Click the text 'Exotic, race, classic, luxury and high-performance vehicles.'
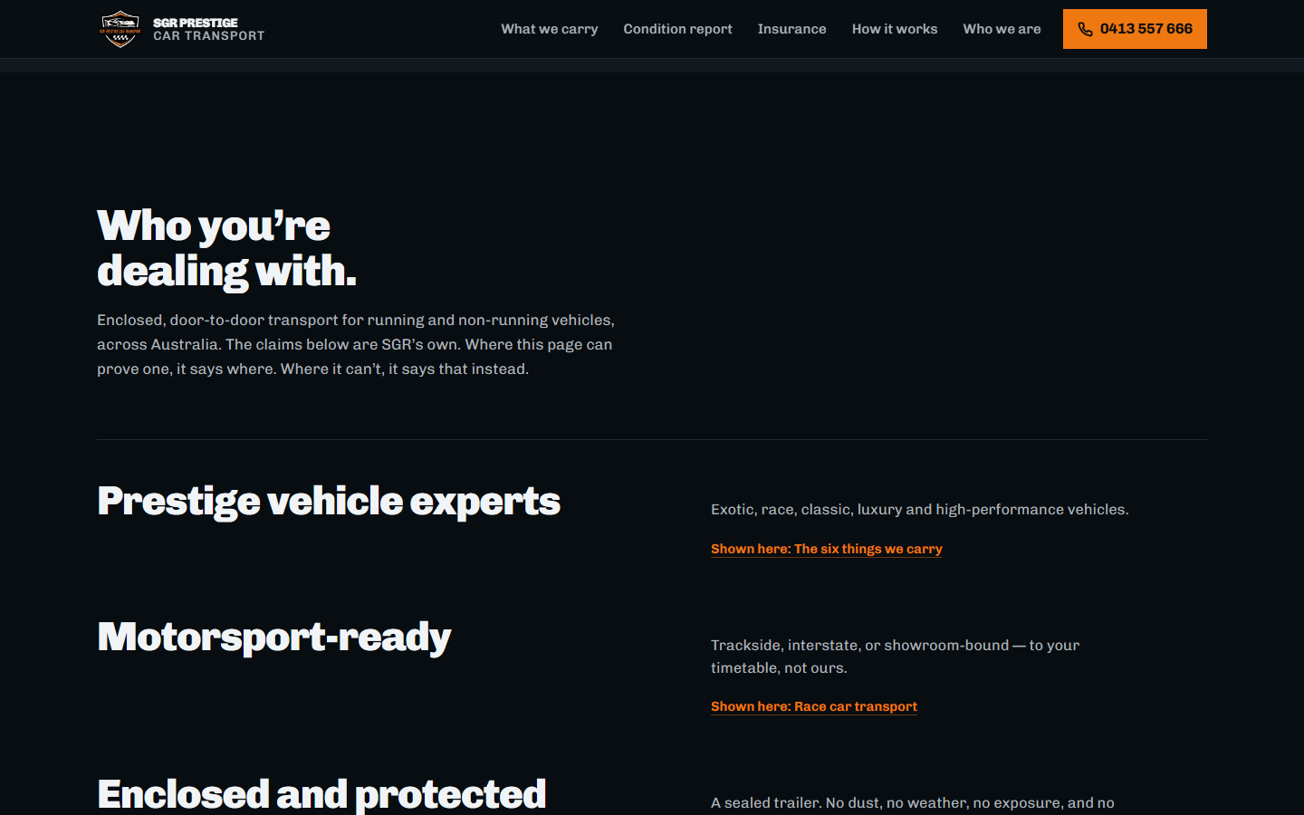Viewport: 1304px width, 815px height. (x=919, y=510)
